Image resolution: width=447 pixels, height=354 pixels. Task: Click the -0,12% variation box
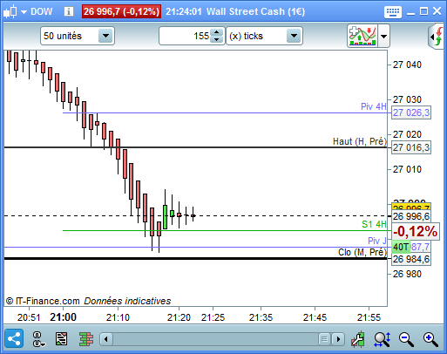[416, 232]
